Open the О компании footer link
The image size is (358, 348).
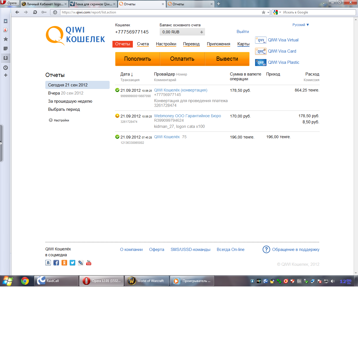click(x=131, y=250)
